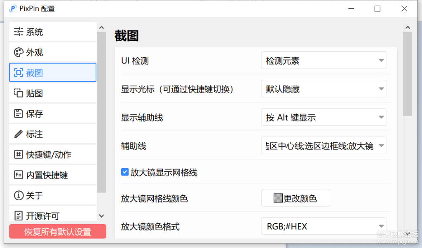Click the info icon beside 关于

pyautogui.click(x=19, y=195)
